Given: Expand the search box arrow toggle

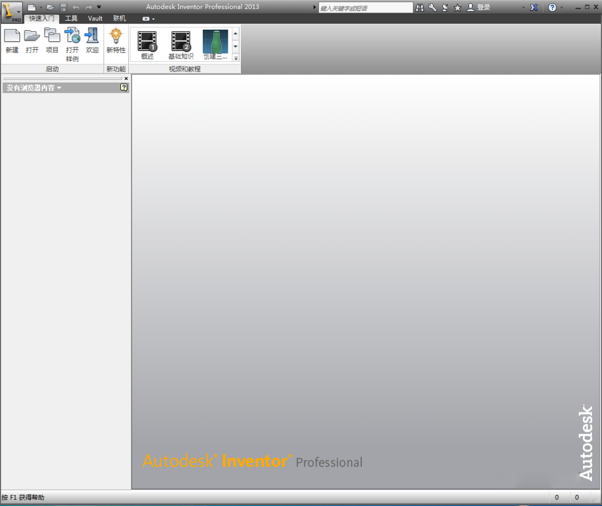Looking at the screenshot, I should point(314,7).
